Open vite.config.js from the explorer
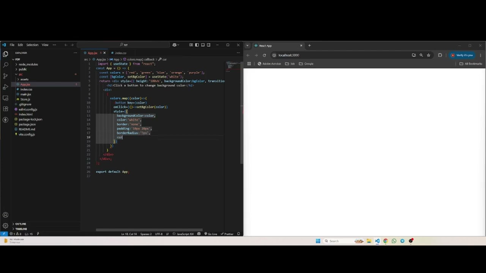The image size is (486, 273). pyautogui.click(x=27, y=134)
